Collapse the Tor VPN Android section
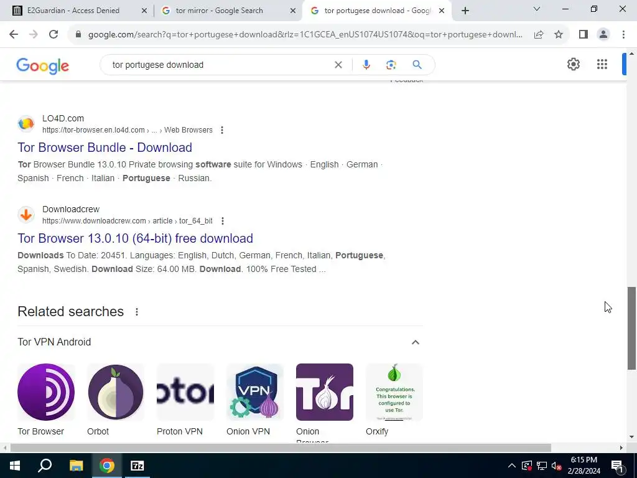637x478 pixels. [415, 342]
